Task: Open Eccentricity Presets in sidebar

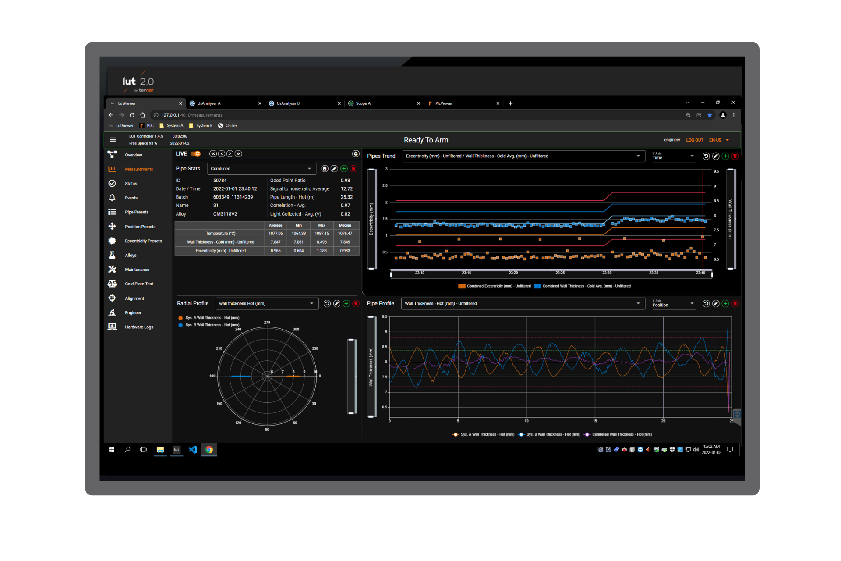Action: point(143,241)
